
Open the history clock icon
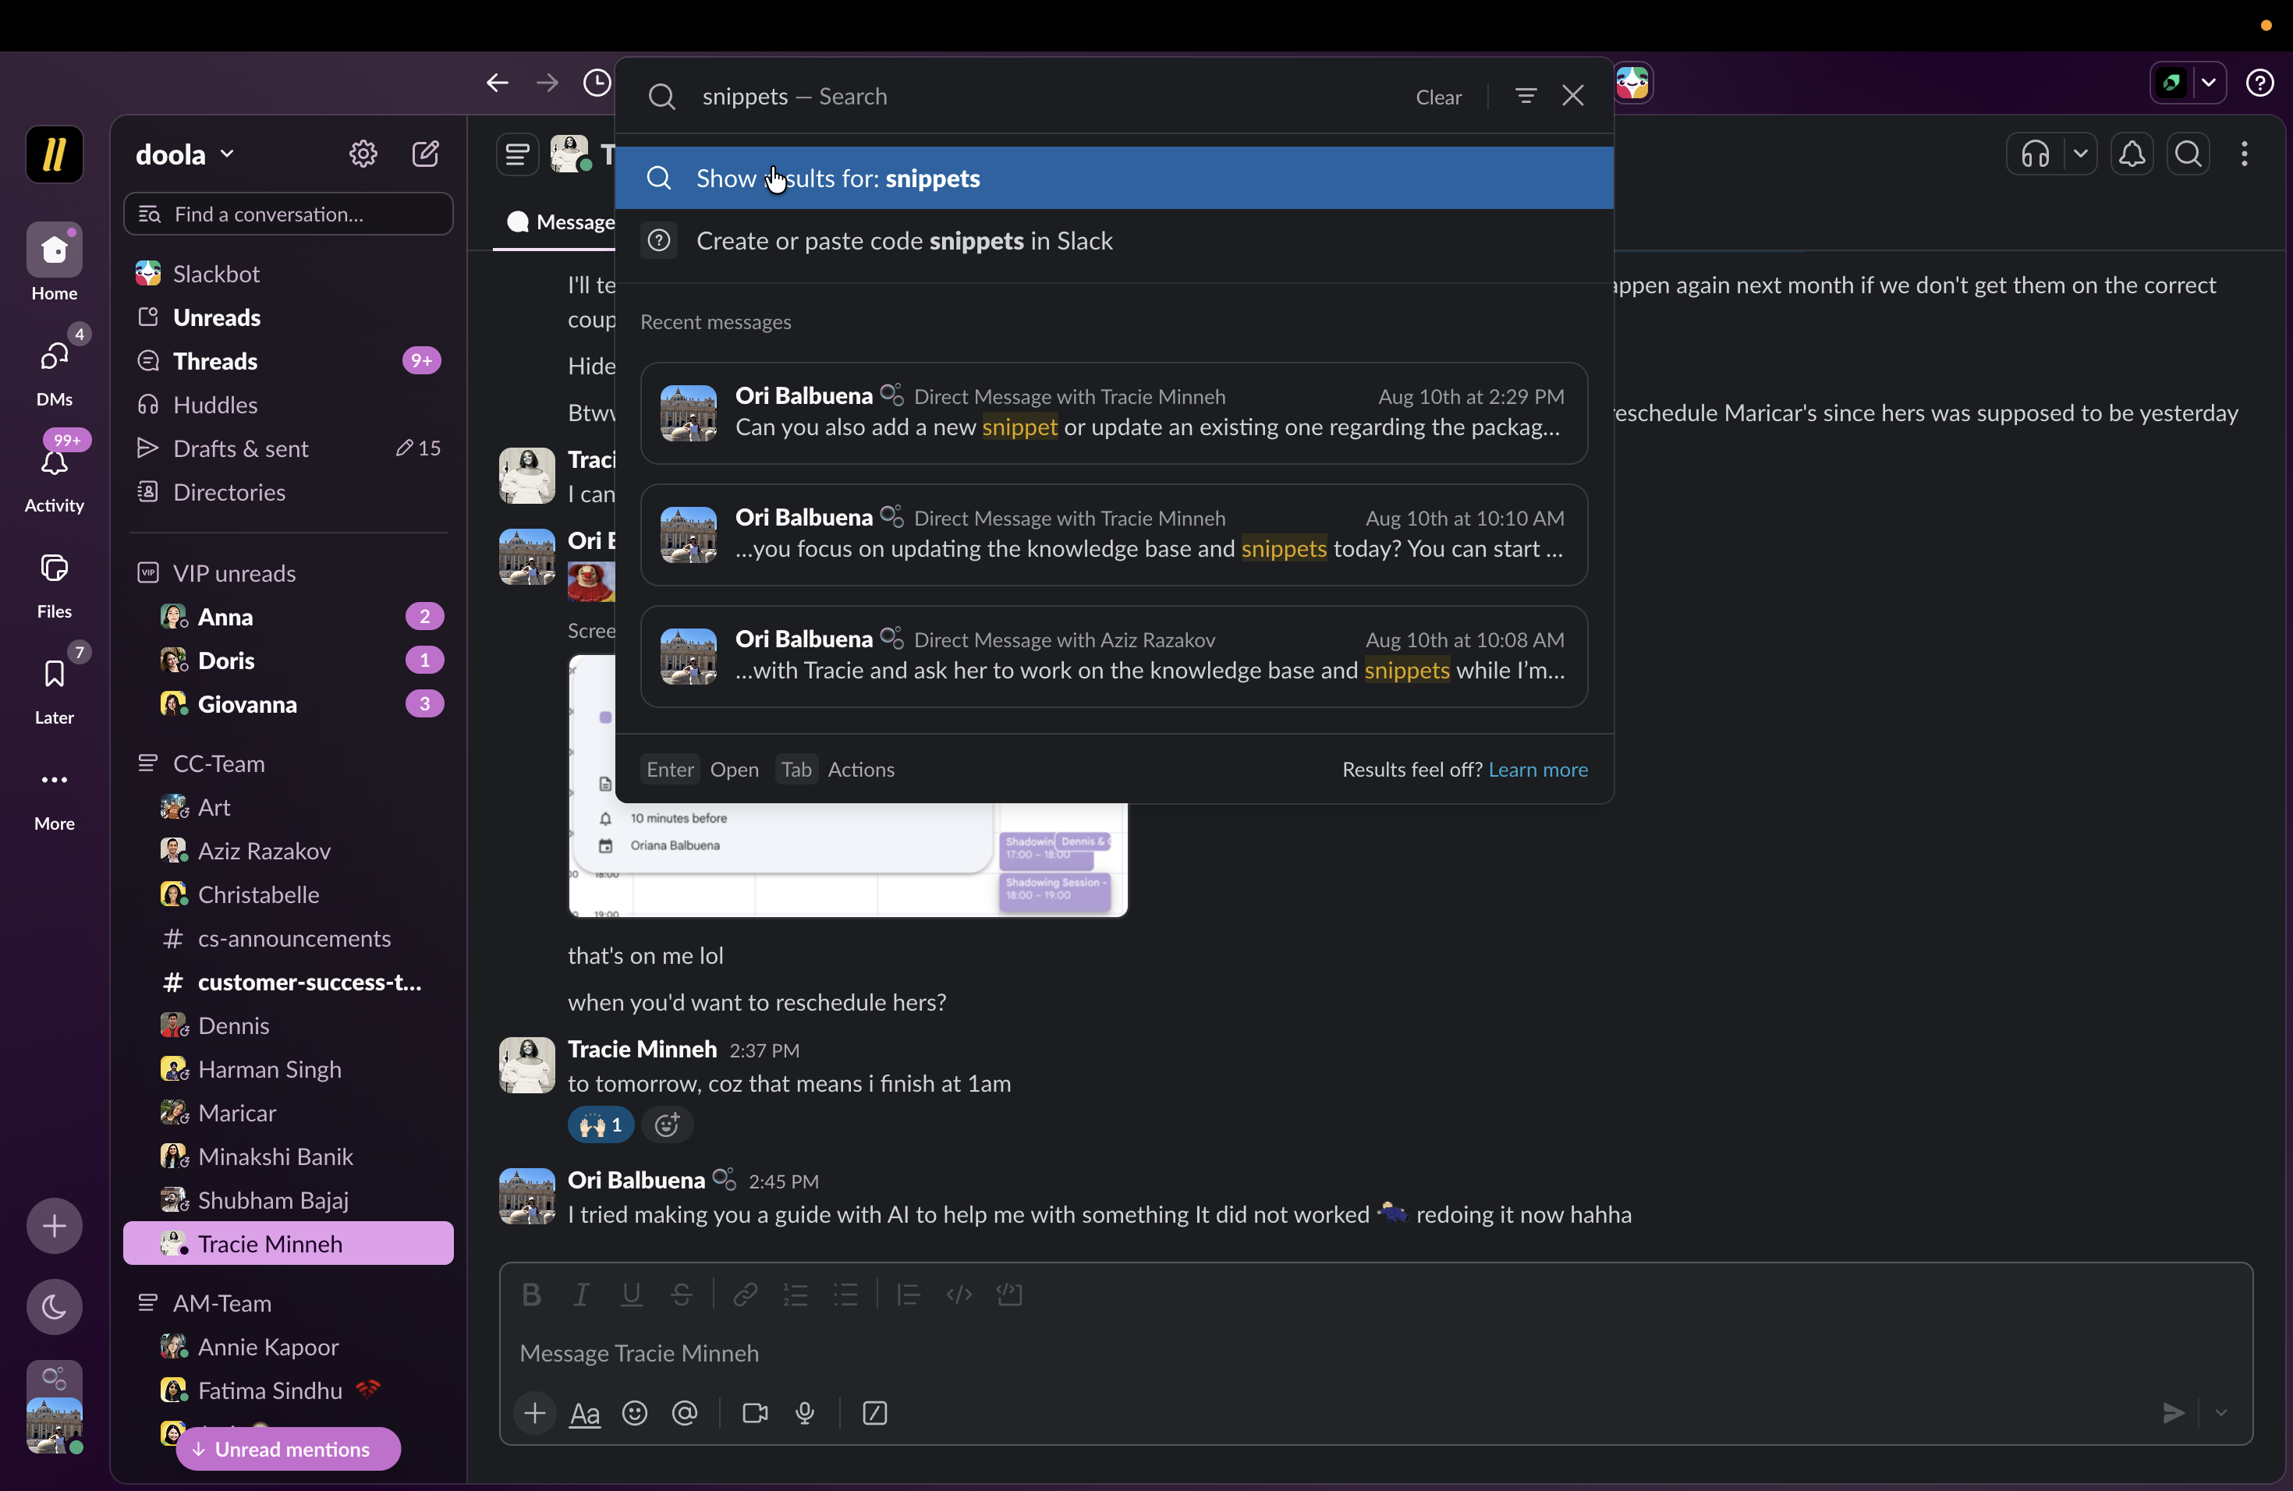[x=597, y=83]
